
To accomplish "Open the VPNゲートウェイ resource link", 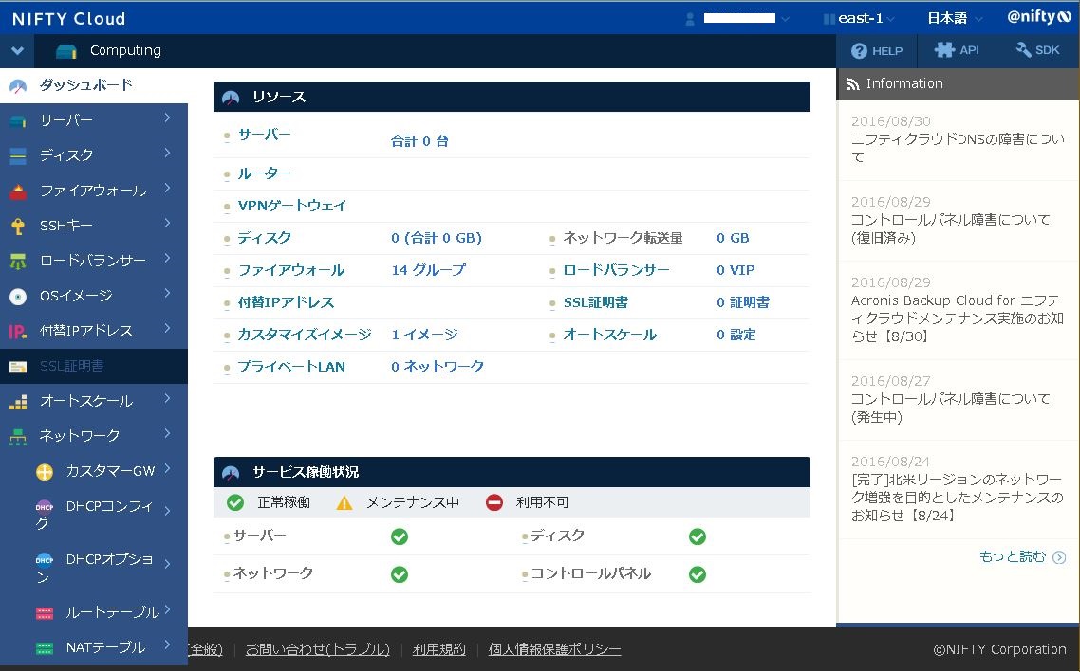I will point(292,207).
